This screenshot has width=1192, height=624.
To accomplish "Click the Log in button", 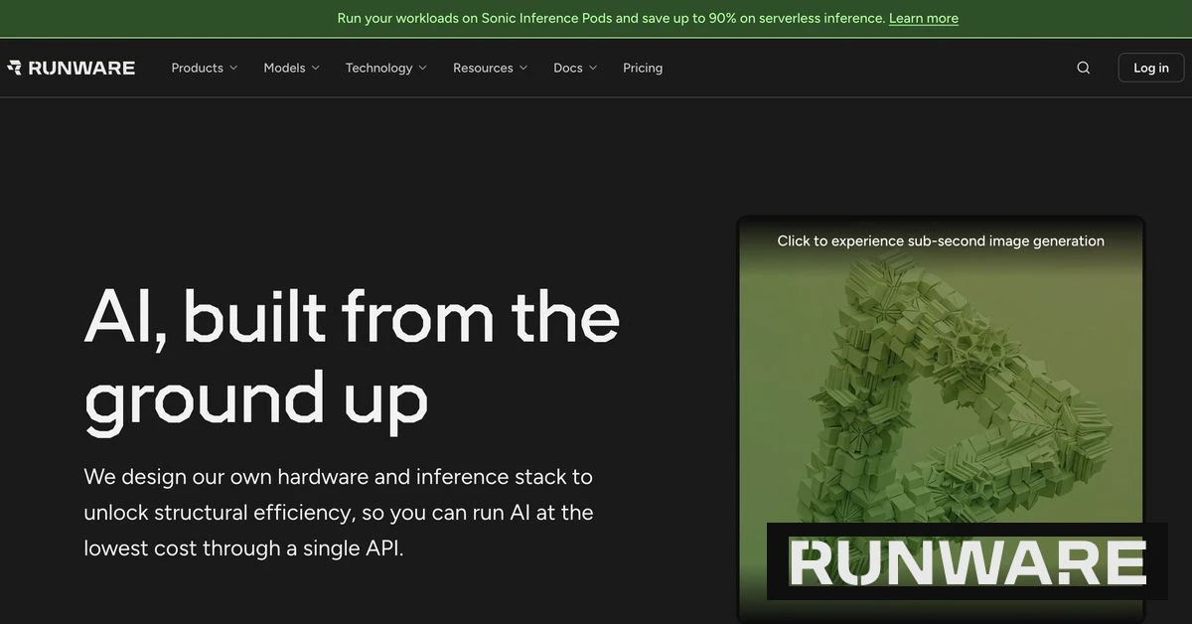I will (x=1151, y=68).
